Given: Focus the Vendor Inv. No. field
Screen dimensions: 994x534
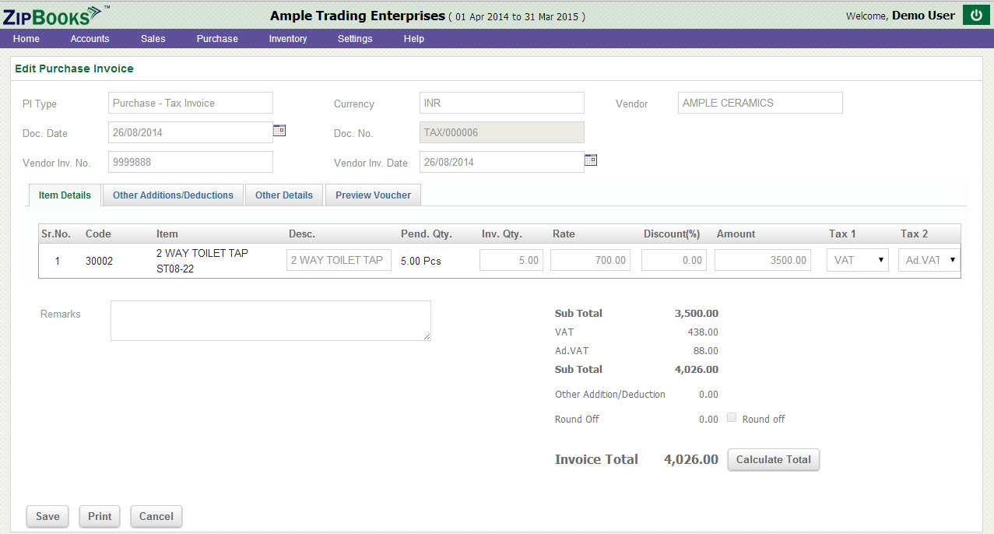Looking at the screenshot, I should (x=191, y=162).
